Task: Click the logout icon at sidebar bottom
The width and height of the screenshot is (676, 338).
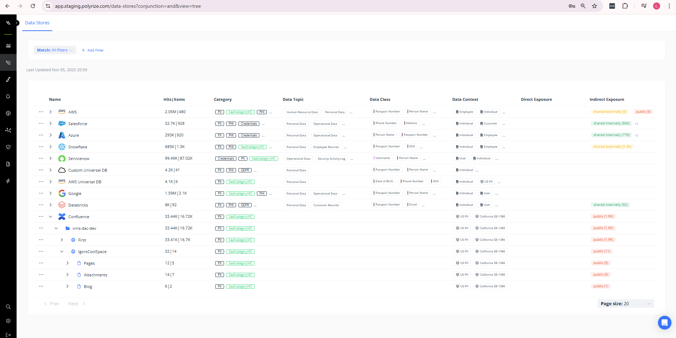Action: (x=8, y=335)
